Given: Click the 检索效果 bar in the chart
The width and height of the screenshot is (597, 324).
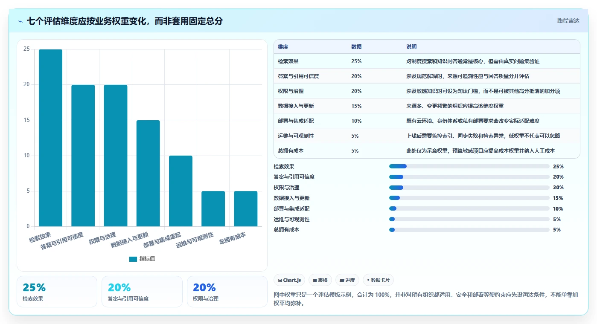Looking at the screenshot, I should click(x=51, y=138).
